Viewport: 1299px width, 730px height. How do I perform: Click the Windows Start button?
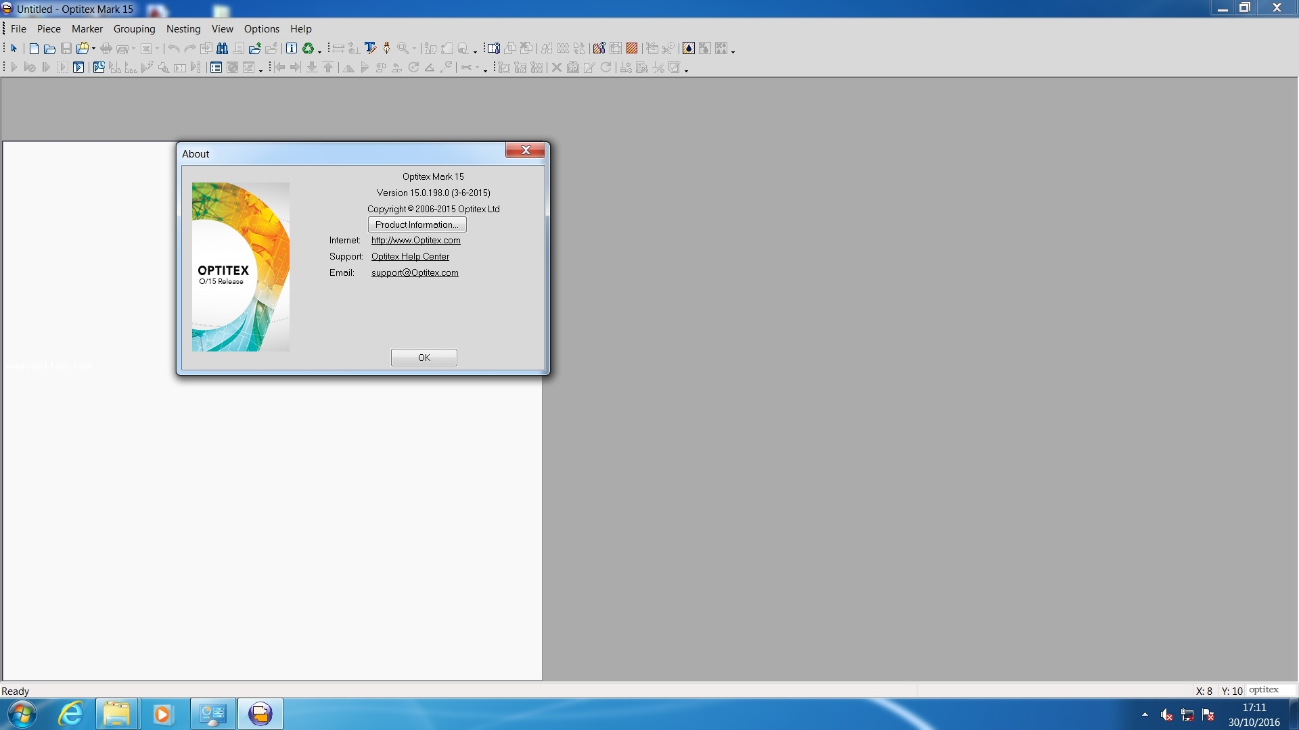click(x=22, y=714)
